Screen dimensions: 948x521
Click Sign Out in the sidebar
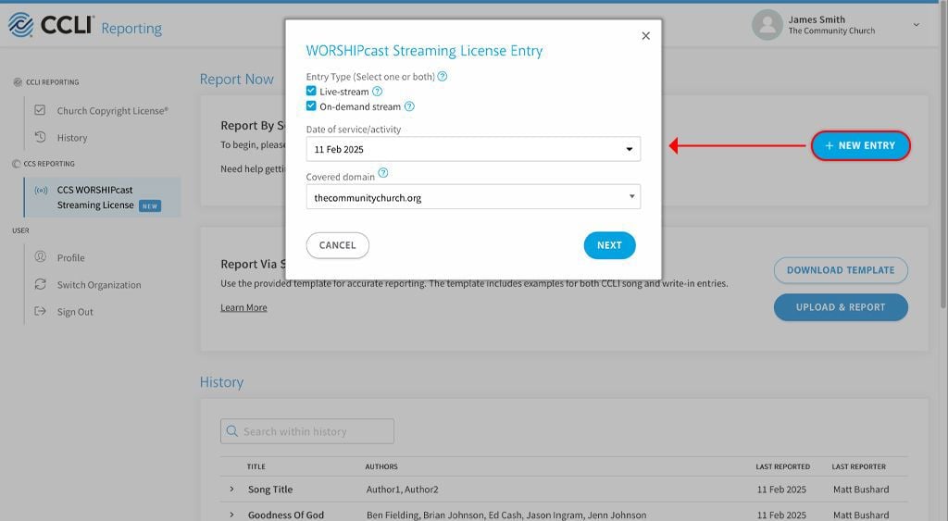pos(75,312)
